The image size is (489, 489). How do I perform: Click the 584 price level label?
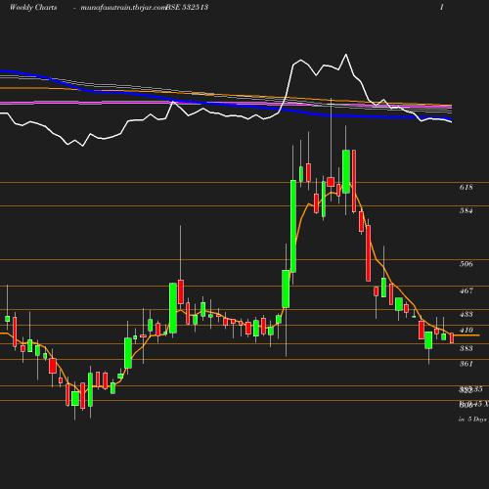click(466, 210)
